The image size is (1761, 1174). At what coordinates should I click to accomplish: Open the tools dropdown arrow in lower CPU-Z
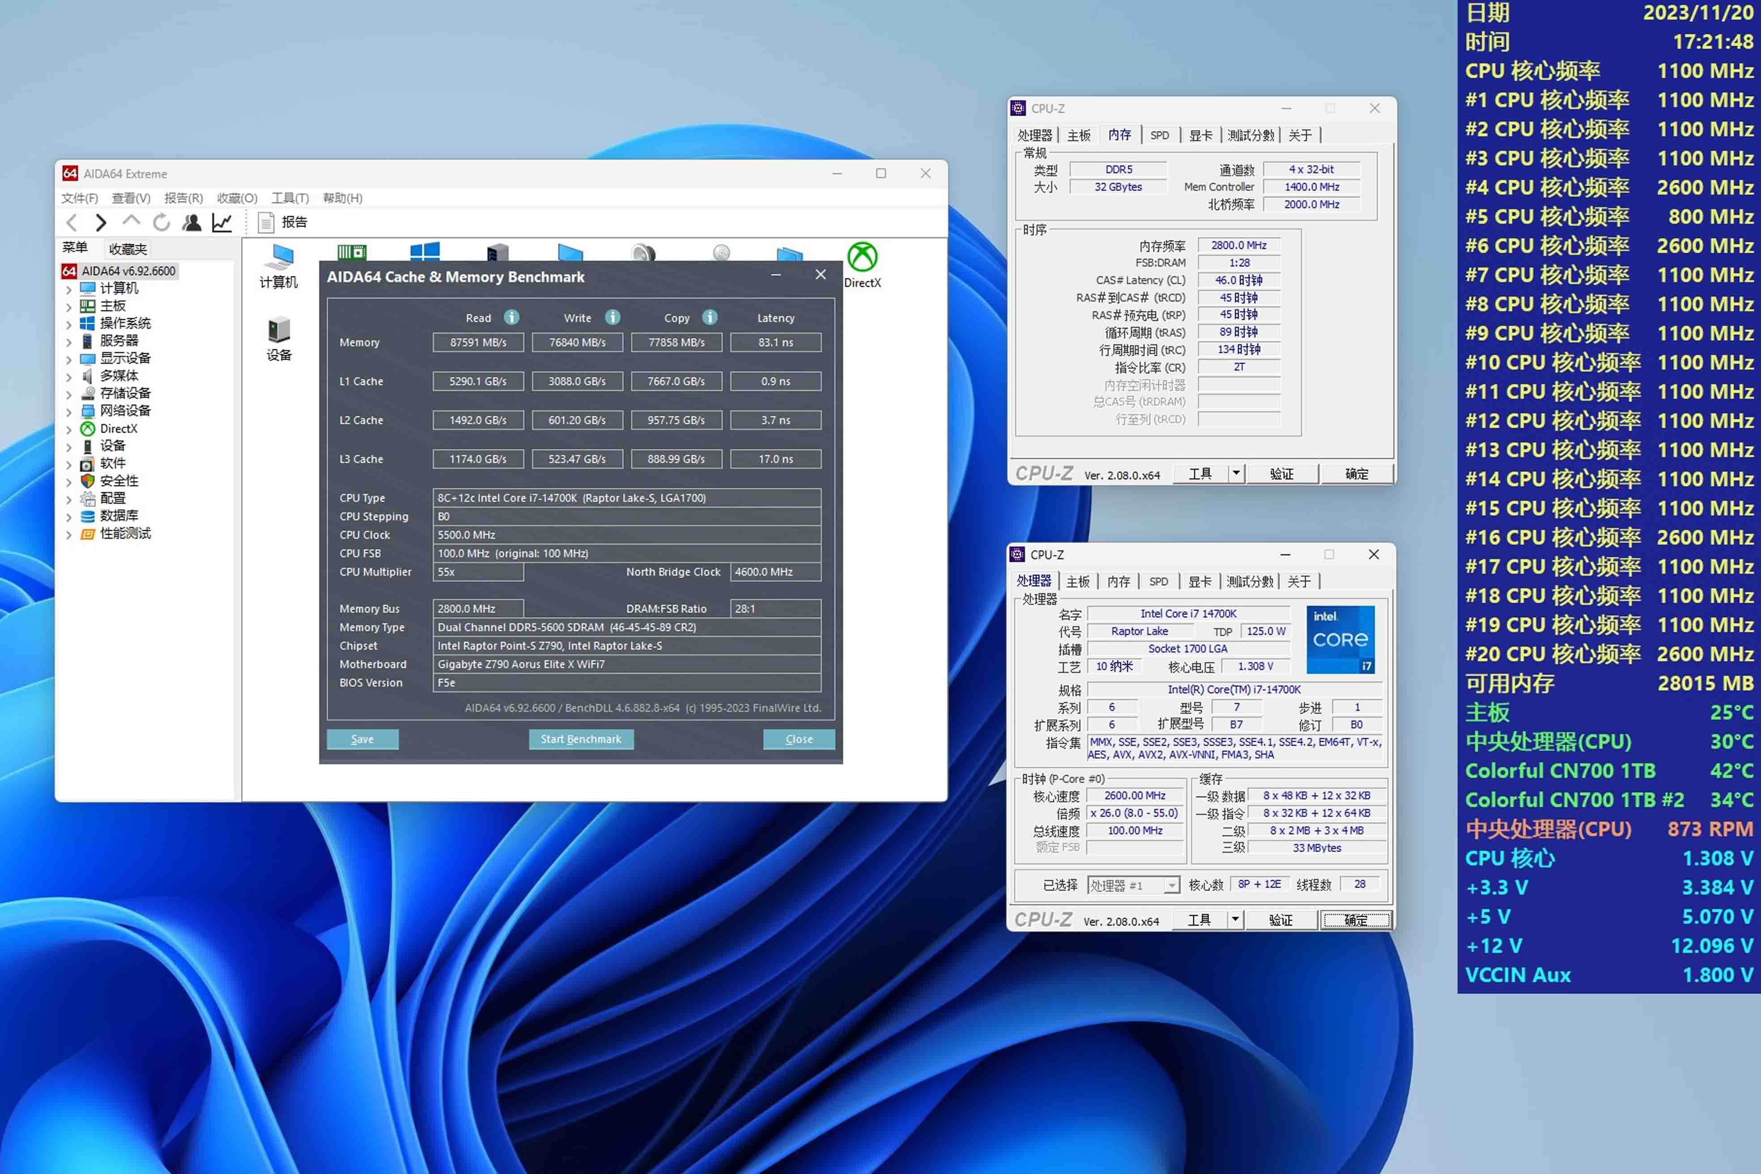click(x=1235, y=919)
